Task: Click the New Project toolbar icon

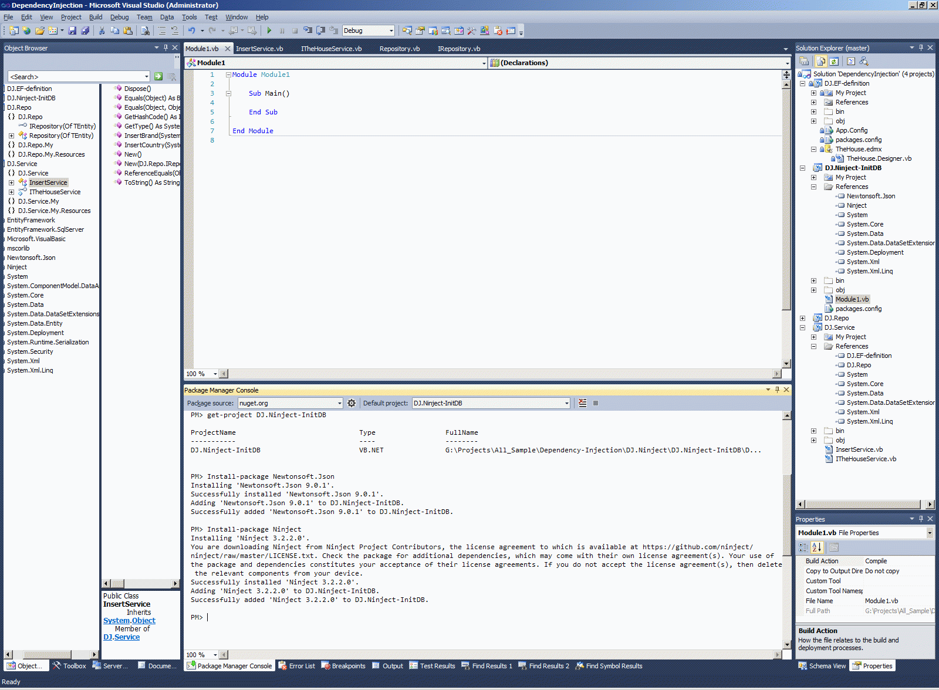Action: click(14, 31)
